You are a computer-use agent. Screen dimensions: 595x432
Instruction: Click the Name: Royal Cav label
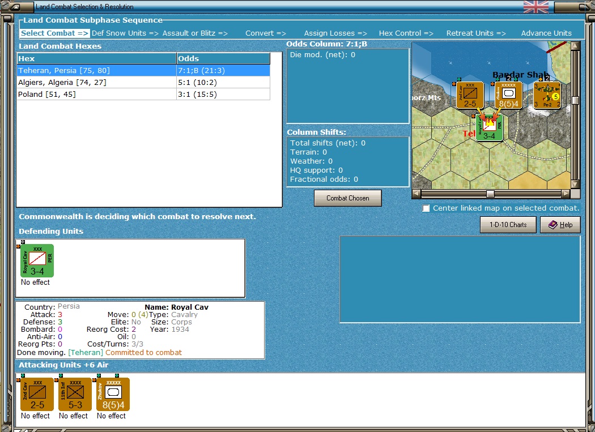176,307
